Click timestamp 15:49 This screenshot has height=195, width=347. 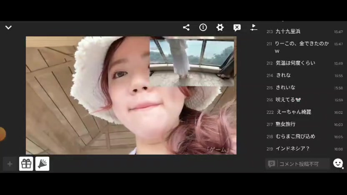pos(338,64)
